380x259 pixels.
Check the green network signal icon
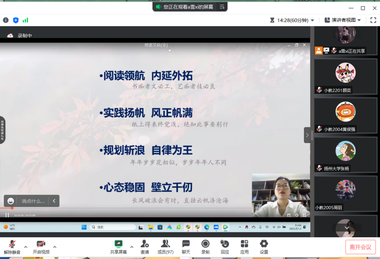tap(25, 20)
